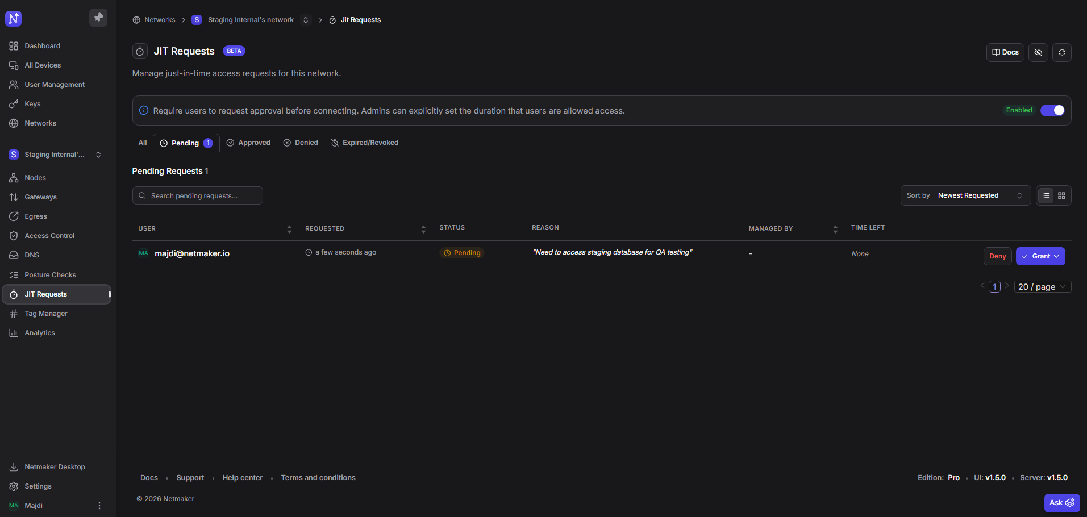
Task: Click the pin sidebar icon
Action: point(98,18)
